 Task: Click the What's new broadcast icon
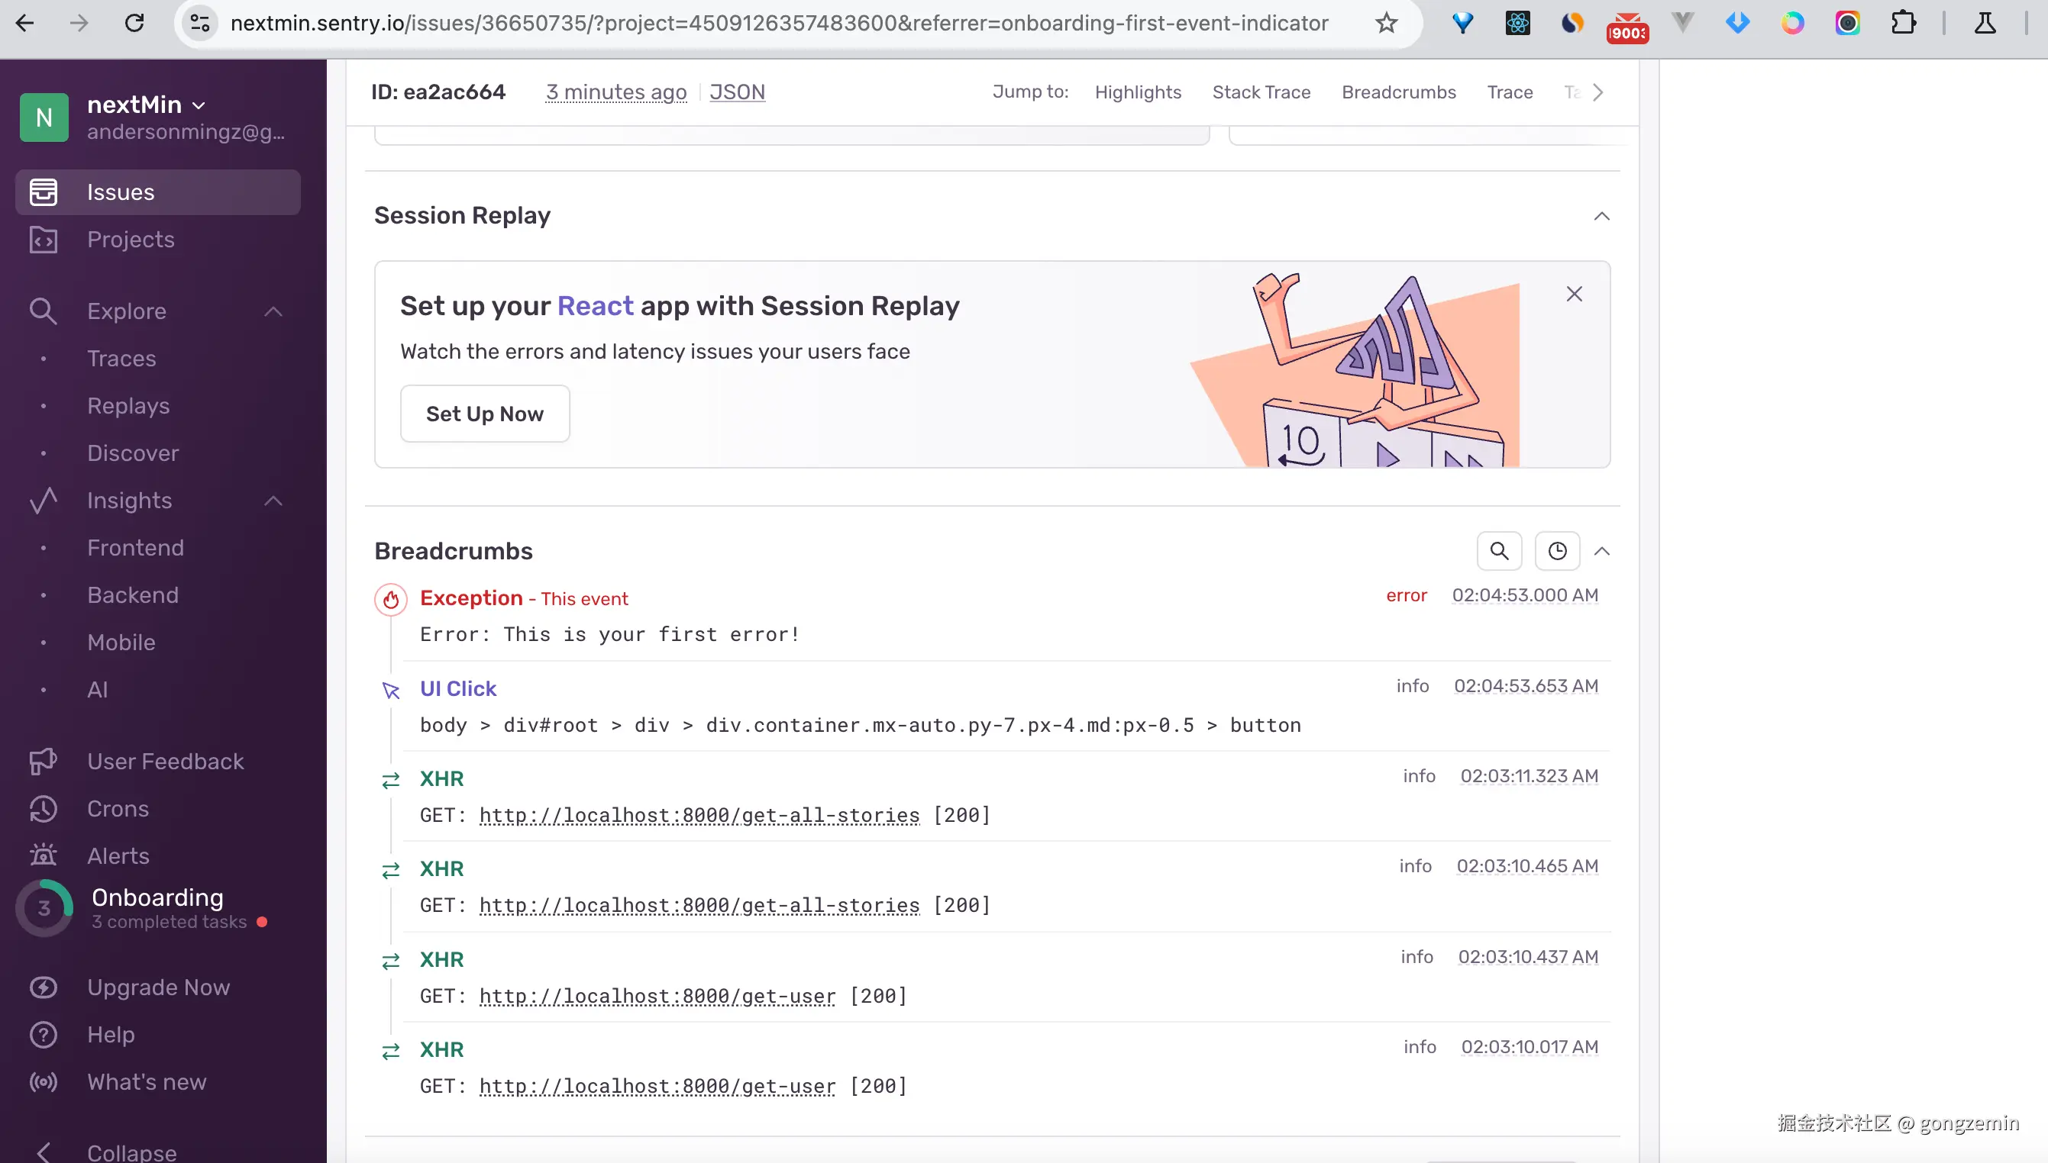click(44, 1081)
